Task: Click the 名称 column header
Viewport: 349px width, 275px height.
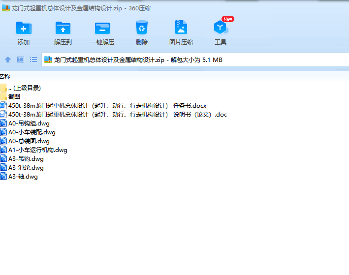Action: click(x=5, y=77)
